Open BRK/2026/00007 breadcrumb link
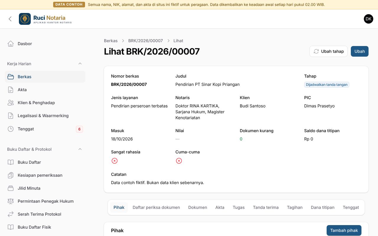The width and height of the screenshot is (378, 236). tap(146, 41)
